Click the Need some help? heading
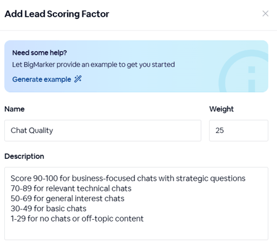The image size is (277, 248). (39, 53)
